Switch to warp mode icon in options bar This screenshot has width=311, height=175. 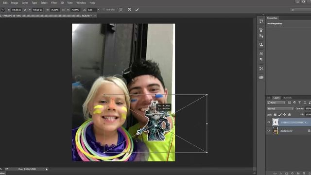coord(121,10)
